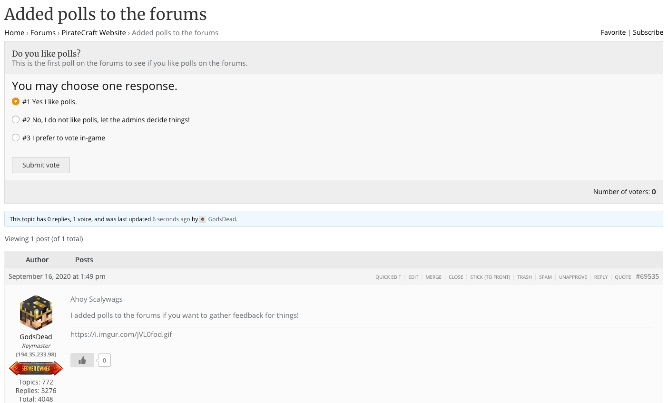Open the Forums breadcrumb link
The width and height of the screenshot is (668, 403).
coord(43,33)
